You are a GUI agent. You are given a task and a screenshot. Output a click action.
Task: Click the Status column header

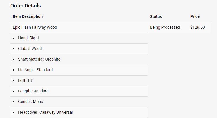[156, 16]
